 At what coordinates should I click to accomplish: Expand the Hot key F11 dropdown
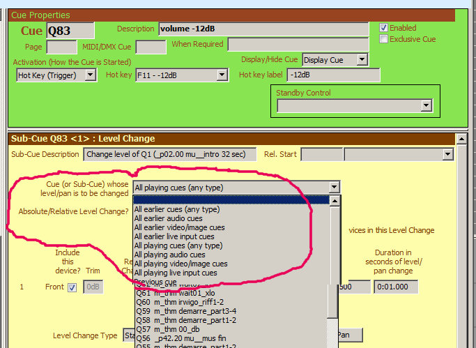[222, 75]
